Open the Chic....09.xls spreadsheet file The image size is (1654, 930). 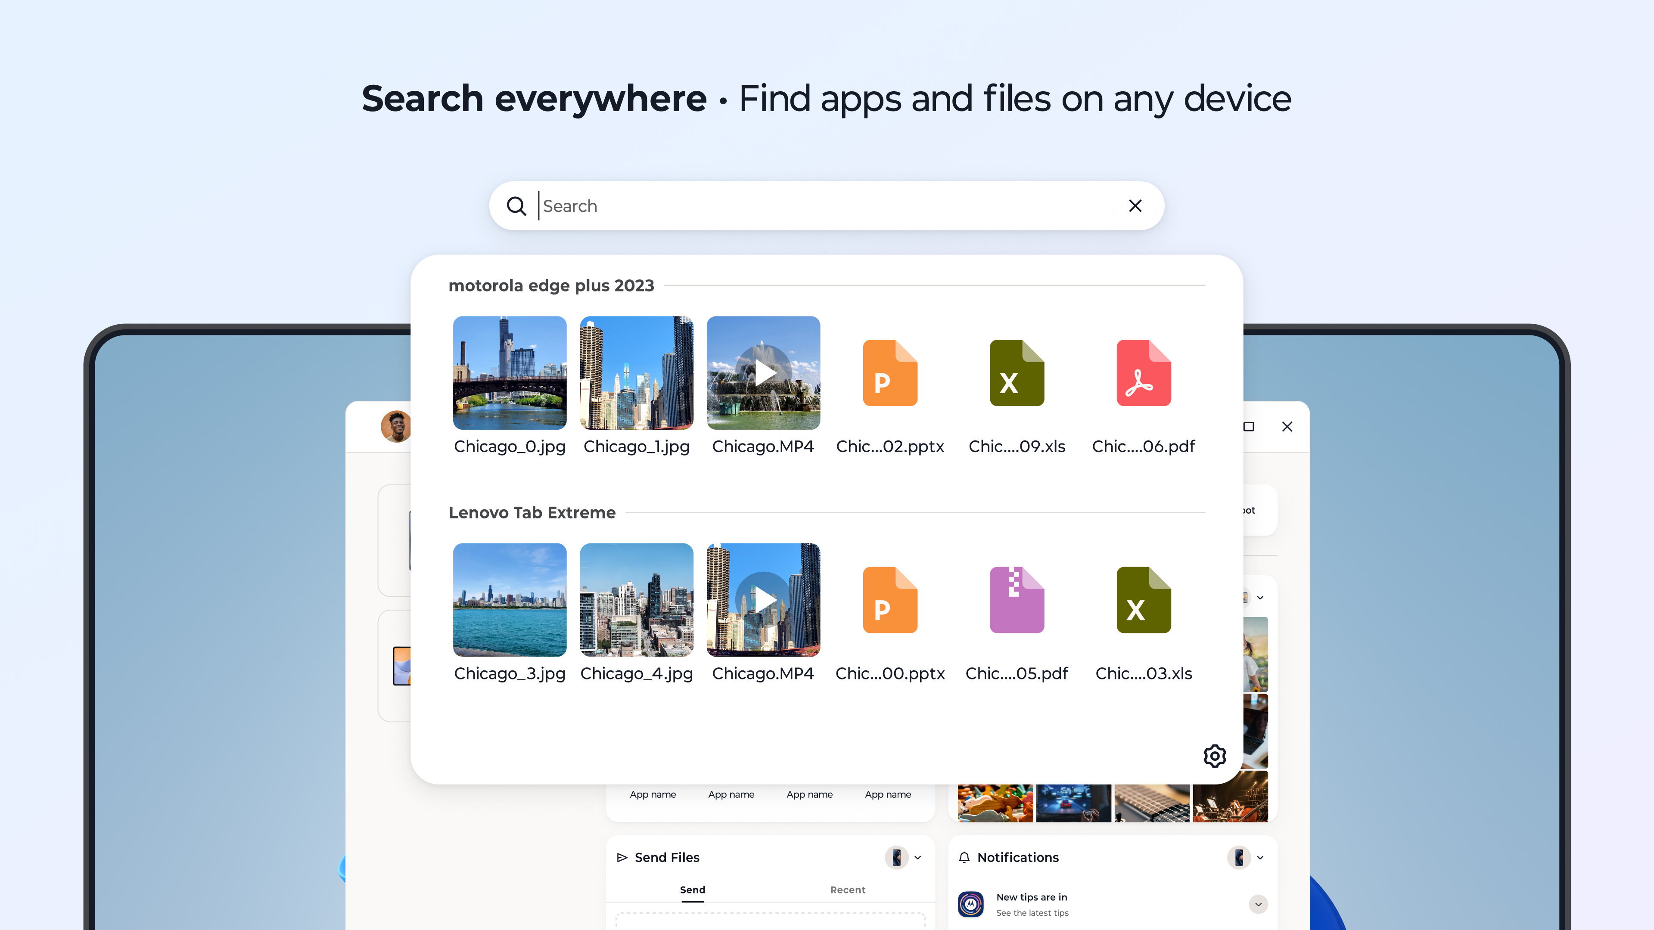(1017, 374)
